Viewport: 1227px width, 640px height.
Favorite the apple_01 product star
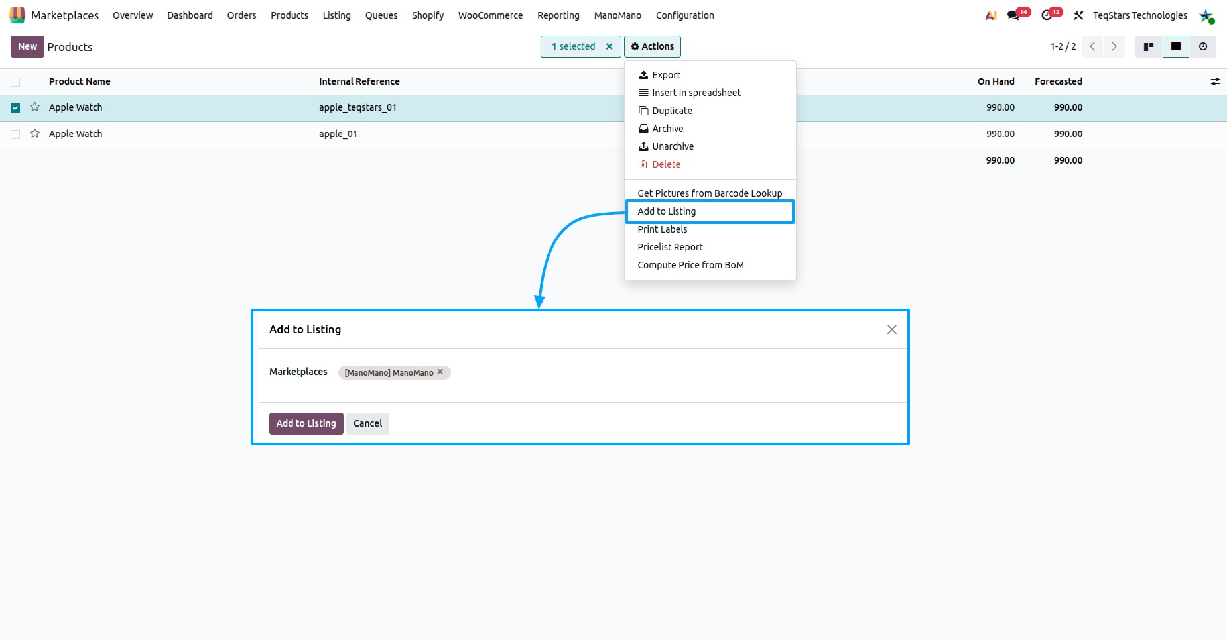(35, 134)
